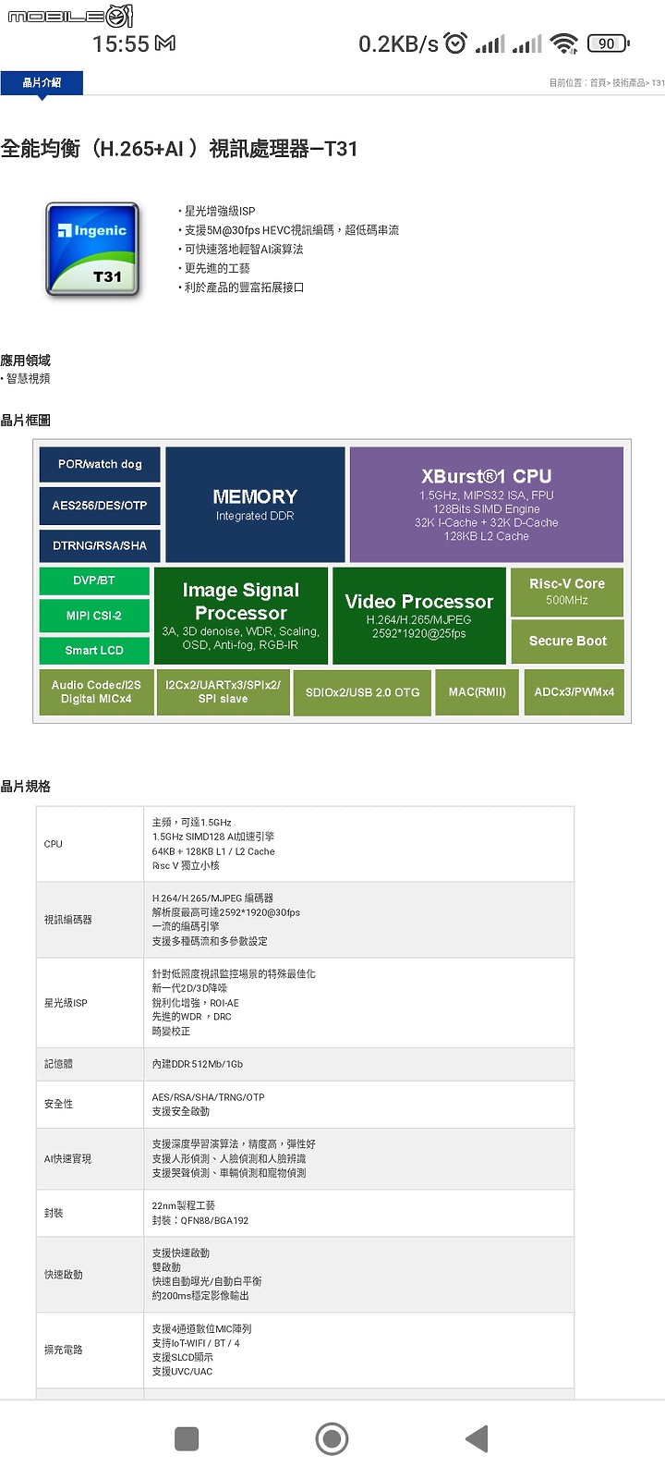Tap the 記憶體 row label
Viewport: 665px width, 1479px height.
pos(58,1064)
